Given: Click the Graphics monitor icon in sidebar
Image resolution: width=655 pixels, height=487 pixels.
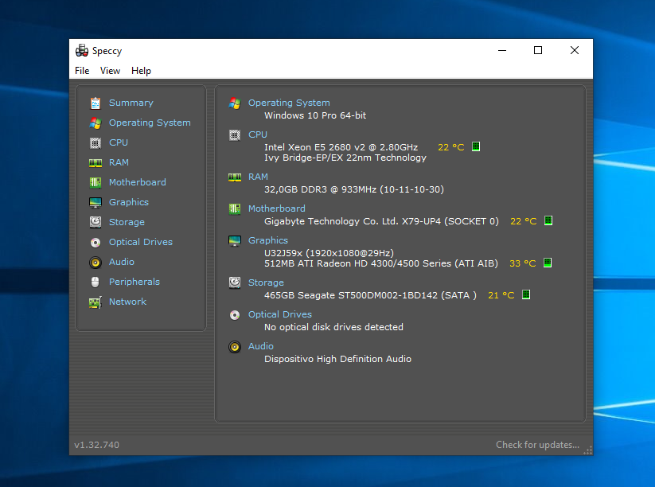Looking at the screenshot, I should coord(96,203).
